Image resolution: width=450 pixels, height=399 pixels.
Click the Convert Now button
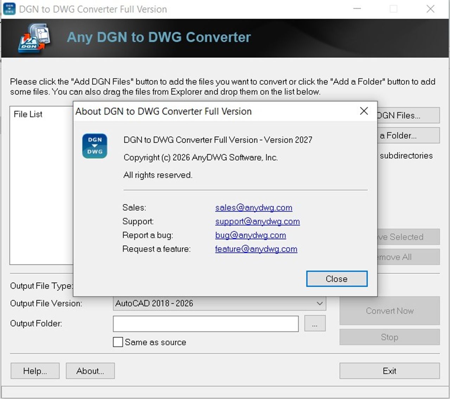click(x=389, y=311)
